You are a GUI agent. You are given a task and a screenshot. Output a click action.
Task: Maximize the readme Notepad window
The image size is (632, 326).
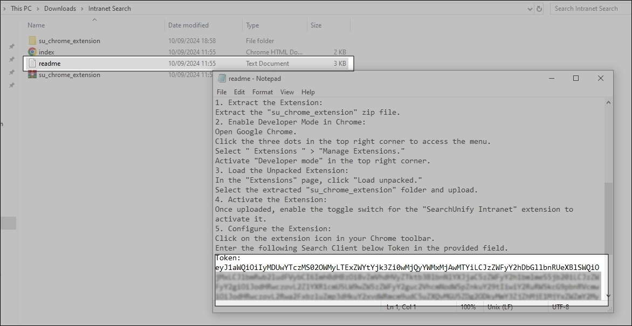[575, 78]
